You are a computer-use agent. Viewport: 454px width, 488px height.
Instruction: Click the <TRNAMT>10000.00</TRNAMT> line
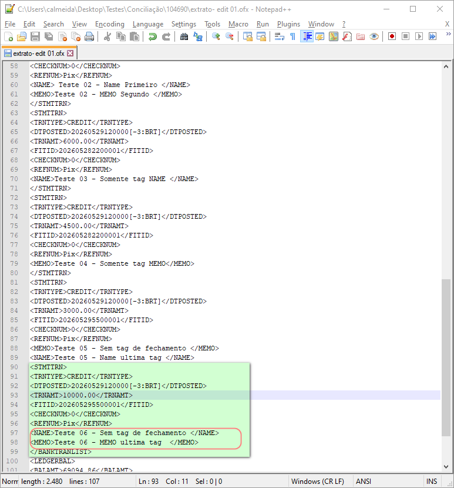[81, 395]
